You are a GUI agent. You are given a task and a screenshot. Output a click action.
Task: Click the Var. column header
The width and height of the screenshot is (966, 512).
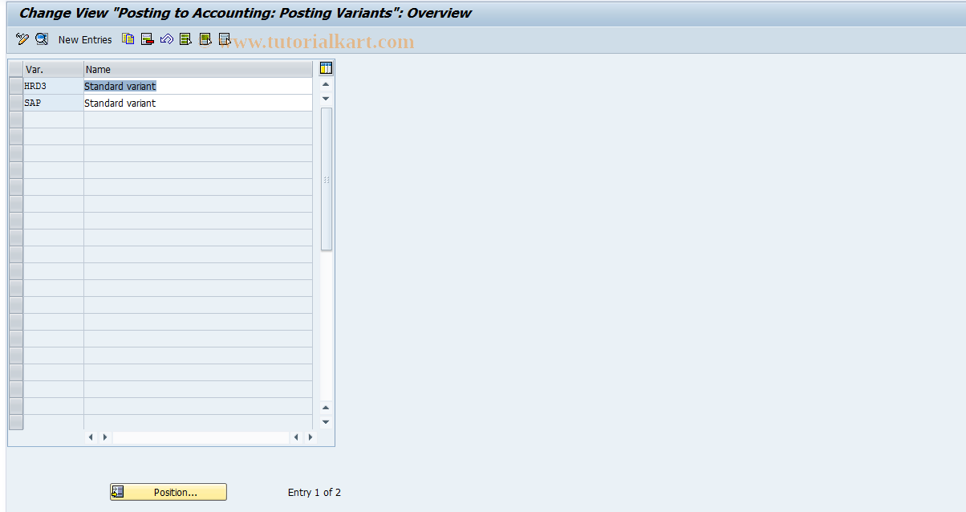54,69
